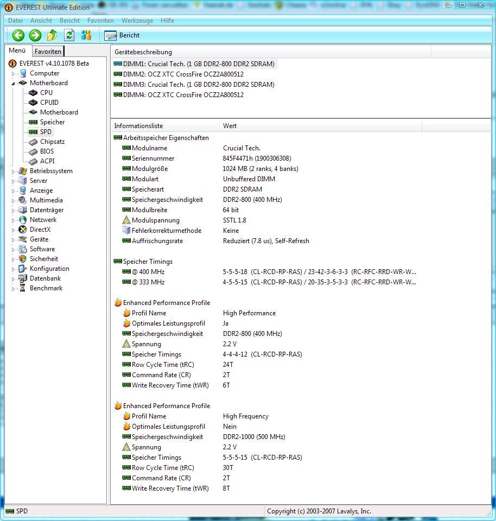Select DIMM3 Crucial Tech. device row
This screenshot has height=521, width=496.
pyautogui.click(x=194, y=85)
